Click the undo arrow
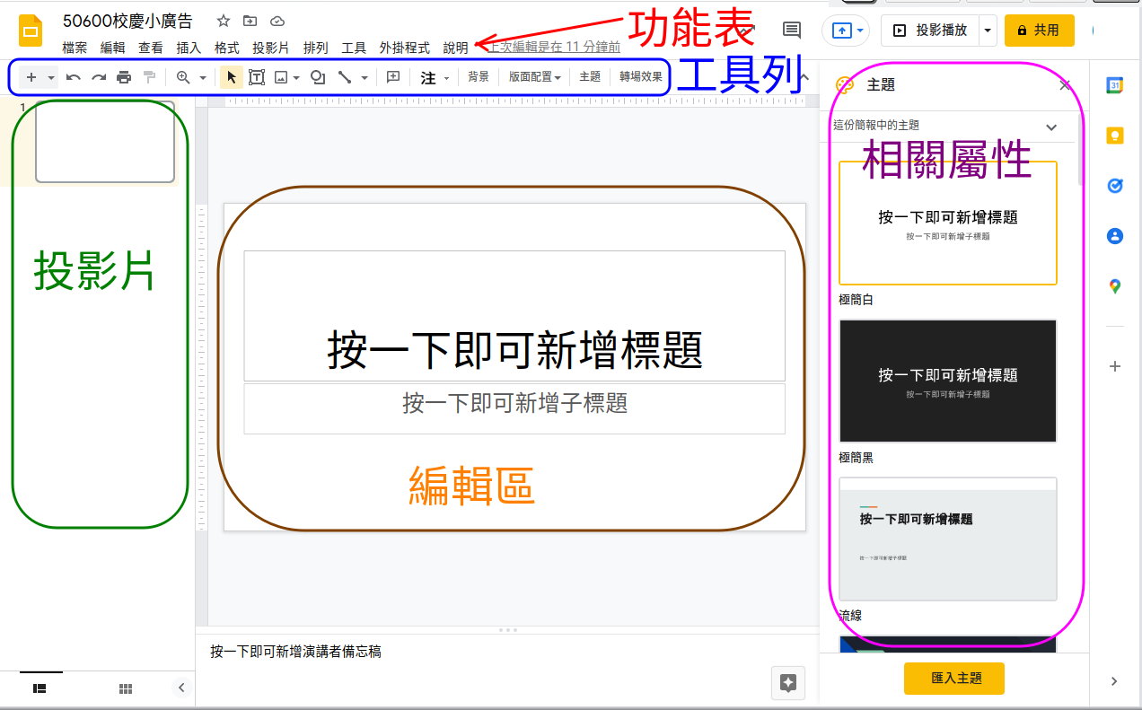 click(x=74, y=77)
